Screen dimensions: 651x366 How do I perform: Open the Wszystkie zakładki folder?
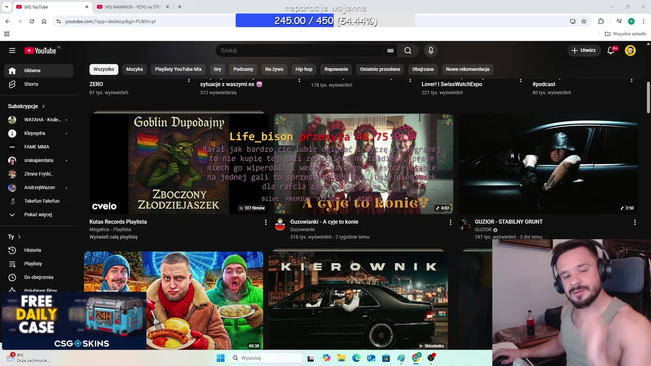click(x=626, y=34)
